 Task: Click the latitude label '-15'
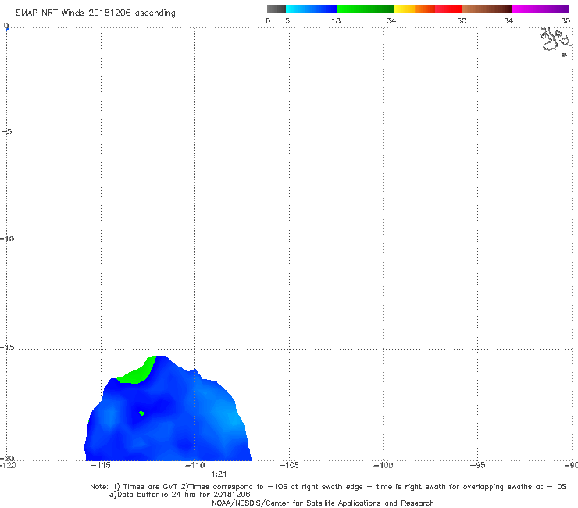pyautogui.click(x=7, y=347)
